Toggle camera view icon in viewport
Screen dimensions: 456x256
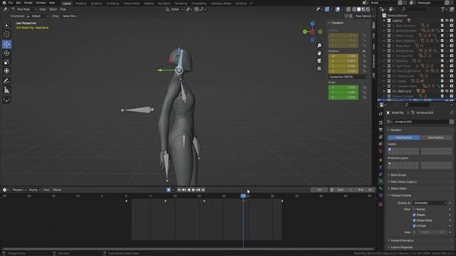[x=319, y=60]
